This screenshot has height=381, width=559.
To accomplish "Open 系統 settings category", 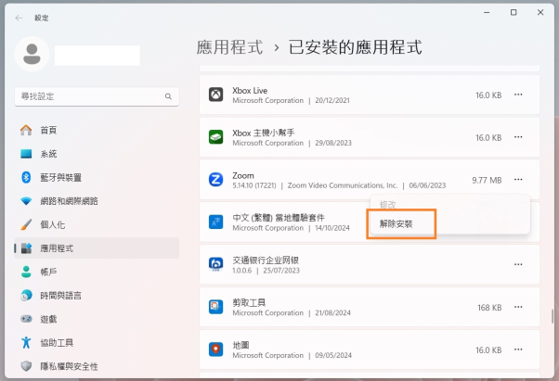I will (97, 154).
